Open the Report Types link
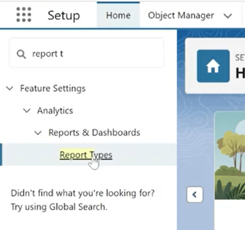This screenshot has height=230, width=245. click(86, 155)
